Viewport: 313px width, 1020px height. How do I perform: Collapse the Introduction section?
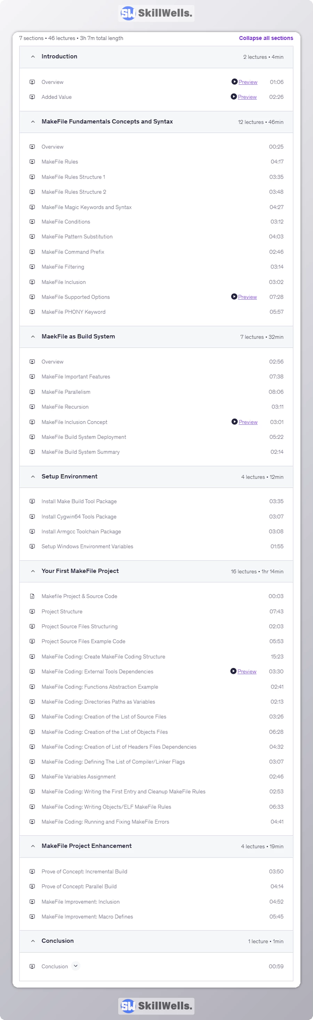tap(33, 57)
